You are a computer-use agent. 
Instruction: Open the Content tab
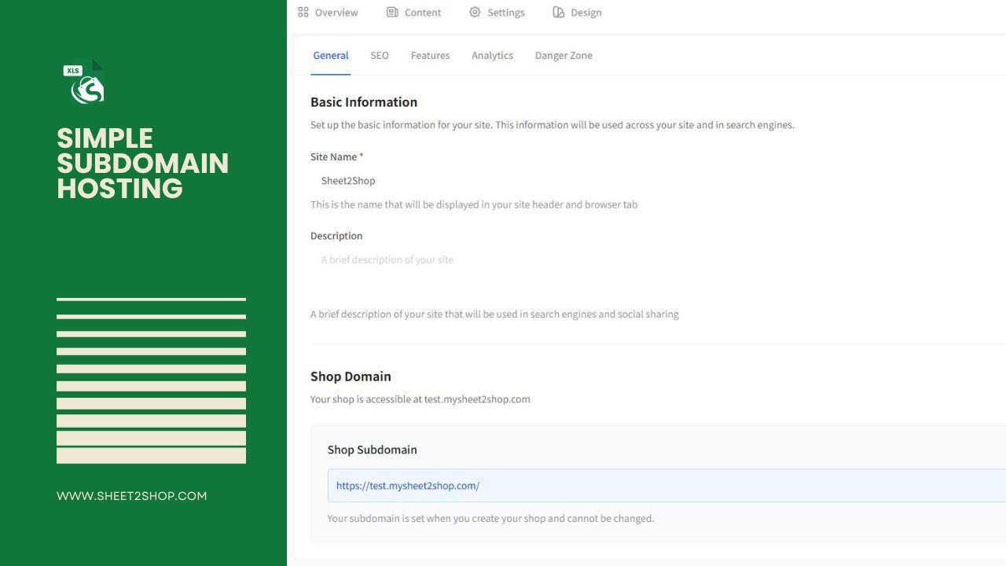[414, 13]
